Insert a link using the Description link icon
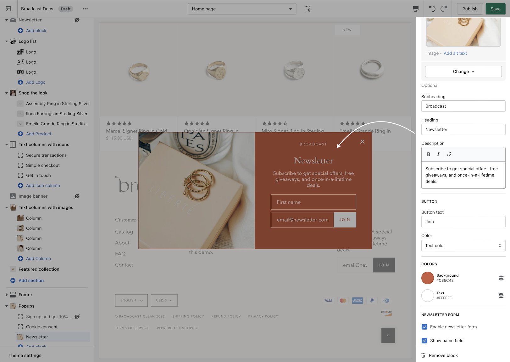510x362 pixels. [449, 154]
